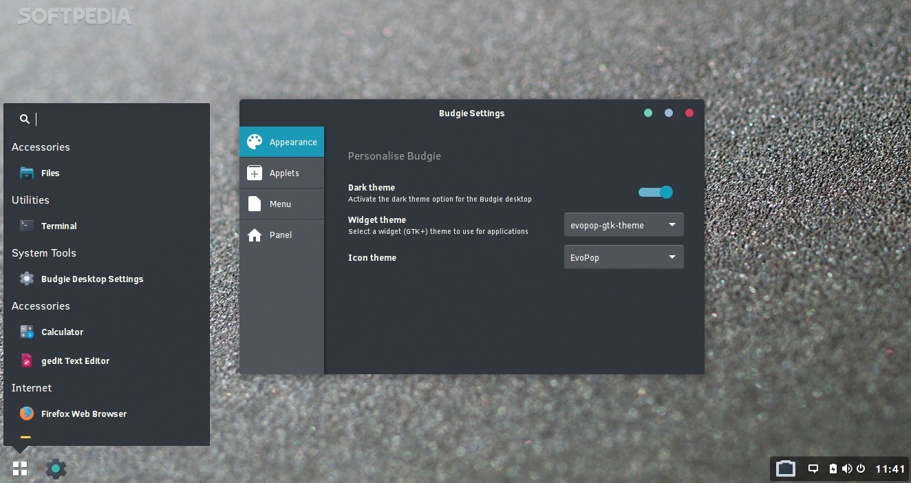Select Terminal under Utilities
The height and width of the screenshot is (483, 911).
point(58,226)
